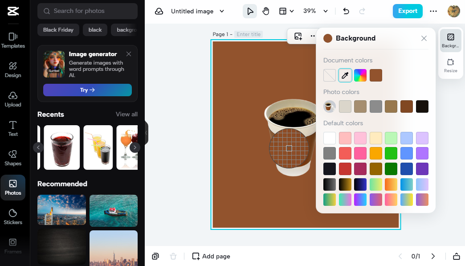Image resolution: width=465 pixels, height=266 pixels.
Task: Select the bright green default color swatch
Action: (391, 153)
